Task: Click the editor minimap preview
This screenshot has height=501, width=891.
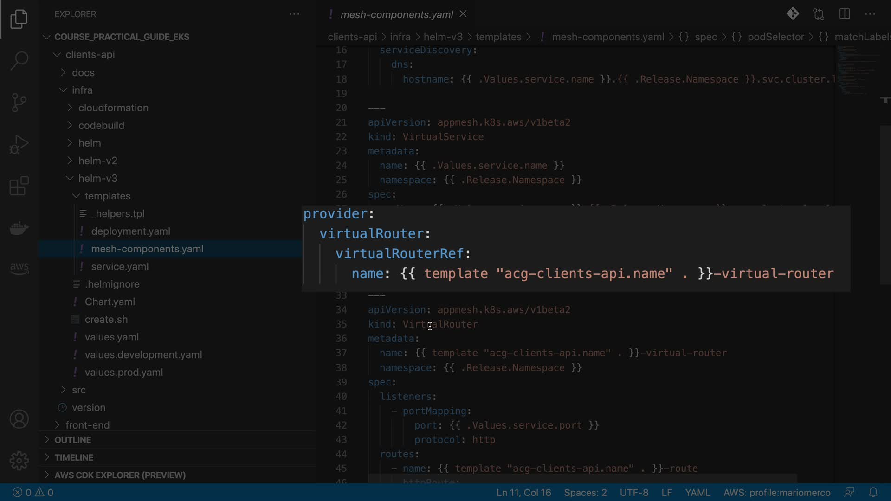Action: tap(859, 70)
